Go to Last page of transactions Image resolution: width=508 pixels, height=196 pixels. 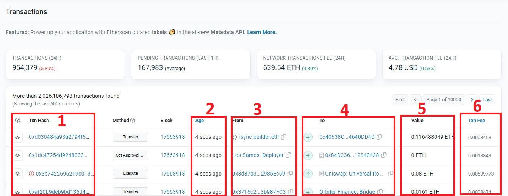coord(487,100)
